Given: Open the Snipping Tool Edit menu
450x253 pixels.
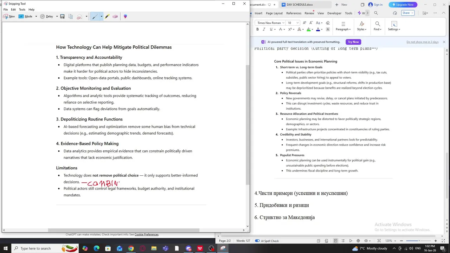Looking at the screenshot, I should [x=13, y=9].
